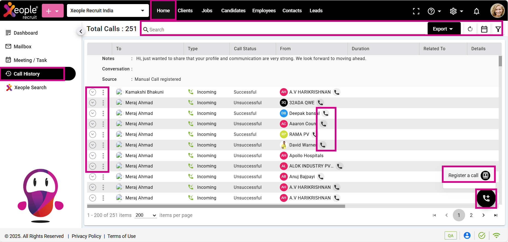Collapse the left sidebar panel
The image size is (508, 242).
click(x=81, y=32)
